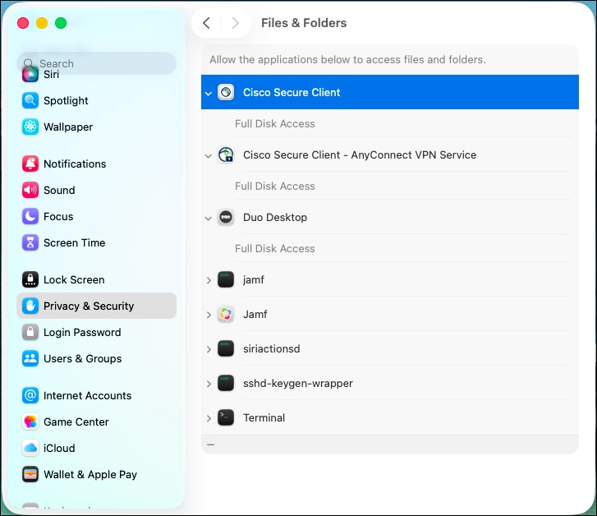The width and height of the screenshot is (597, 516).
Task: Open the Wallpaper settings pane
Action: click(96, 127)
